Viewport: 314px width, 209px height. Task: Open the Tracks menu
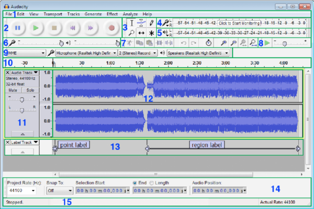point(73,14)
